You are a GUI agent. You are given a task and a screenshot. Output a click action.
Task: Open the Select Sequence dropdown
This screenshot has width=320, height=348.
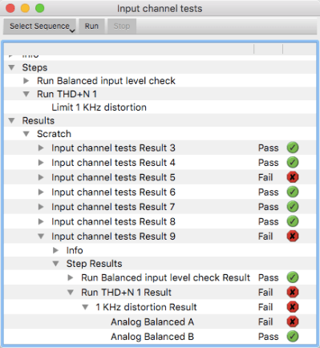(x=40, y=26)
